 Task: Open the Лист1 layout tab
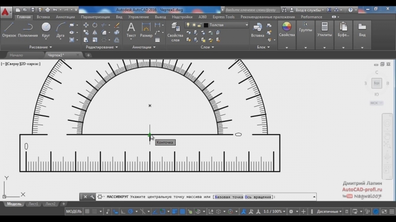[x=33, y=204]
